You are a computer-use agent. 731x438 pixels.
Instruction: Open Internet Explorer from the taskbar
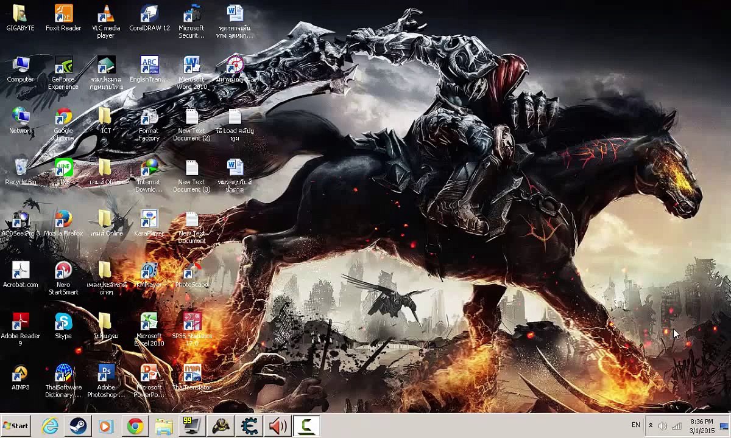[x=50, y=426]
